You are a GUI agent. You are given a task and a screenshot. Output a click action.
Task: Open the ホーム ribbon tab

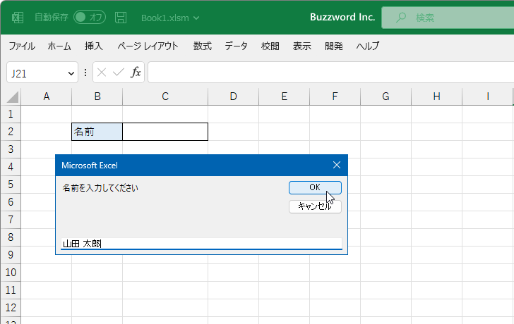pyautogui.click(x=59, y=46)
